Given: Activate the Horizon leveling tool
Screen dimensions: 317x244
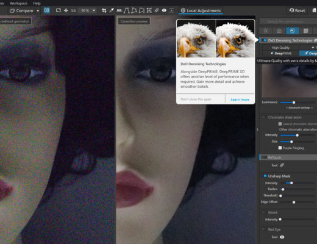Looking at the screenshot, I should (119, 10).
